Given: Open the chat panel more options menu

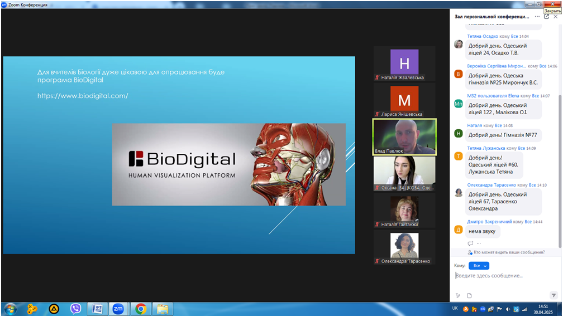Looking at the screenshot, I should [537, 17].
